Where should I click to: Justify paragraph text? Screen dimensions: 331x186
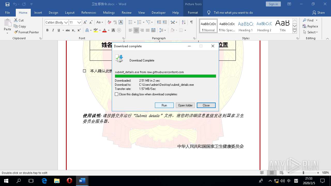tap(148, 30)
